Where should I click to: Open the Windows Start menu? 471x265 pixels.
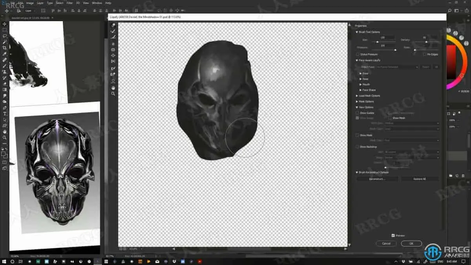click(5, 261)
